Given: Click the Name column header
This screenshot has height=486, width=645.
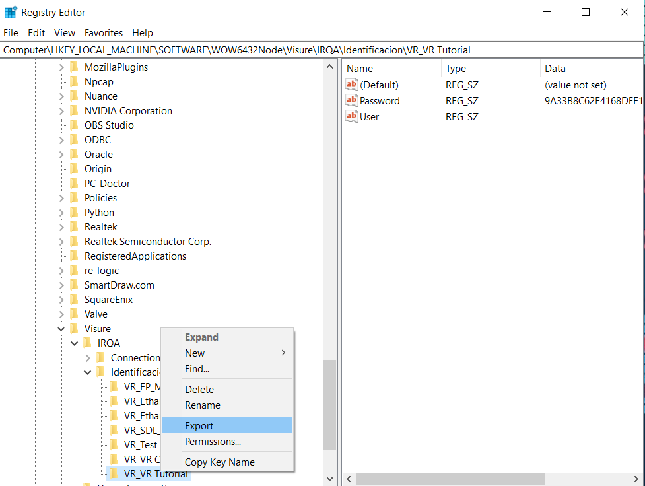Looking at the screenshot, I should [x=392, y=68].
